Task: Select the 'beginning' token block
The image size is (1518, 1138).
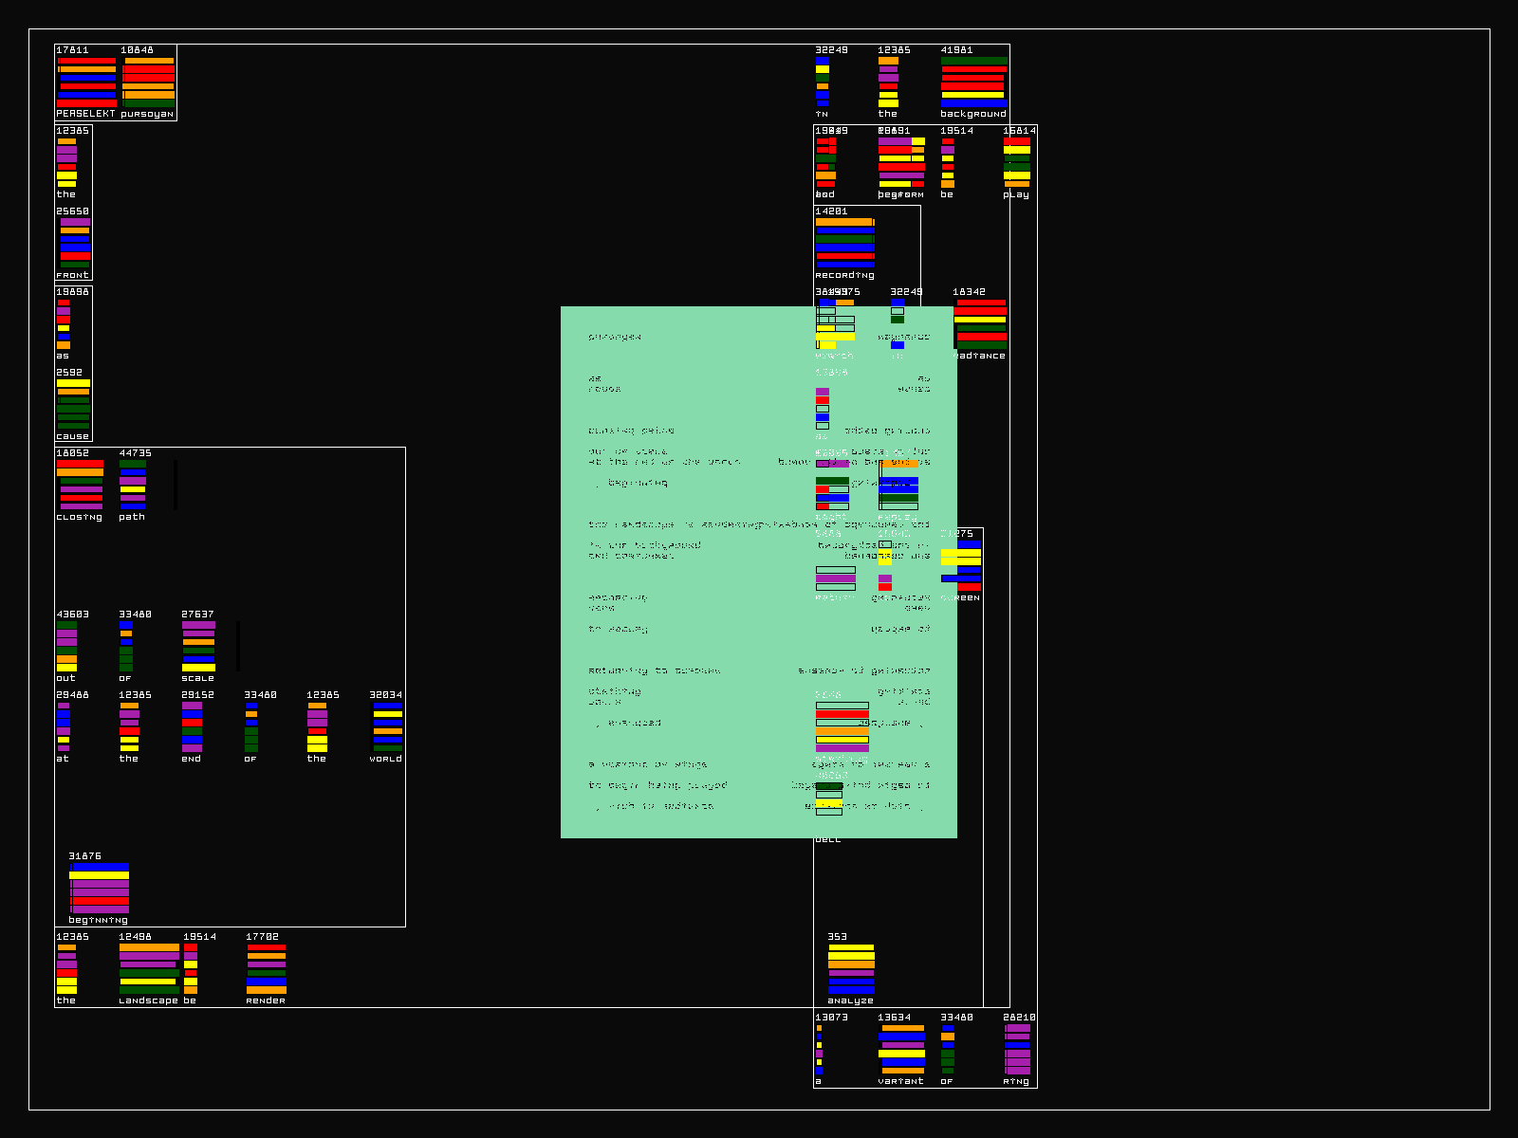Action: (x=99, y=888)
